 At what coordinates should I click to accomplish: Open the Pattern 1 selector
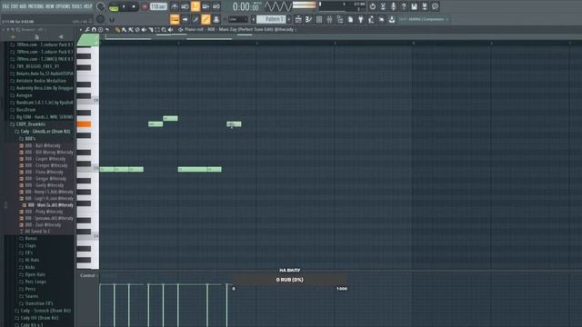click(271, 19)
